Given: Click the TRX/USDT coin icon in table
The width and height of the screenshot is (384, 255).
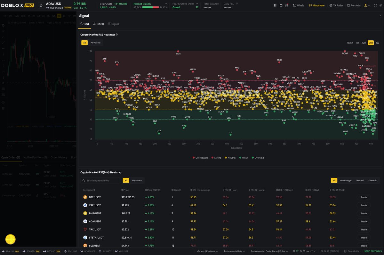Looking at the screenshot, I should coord(85,229).
